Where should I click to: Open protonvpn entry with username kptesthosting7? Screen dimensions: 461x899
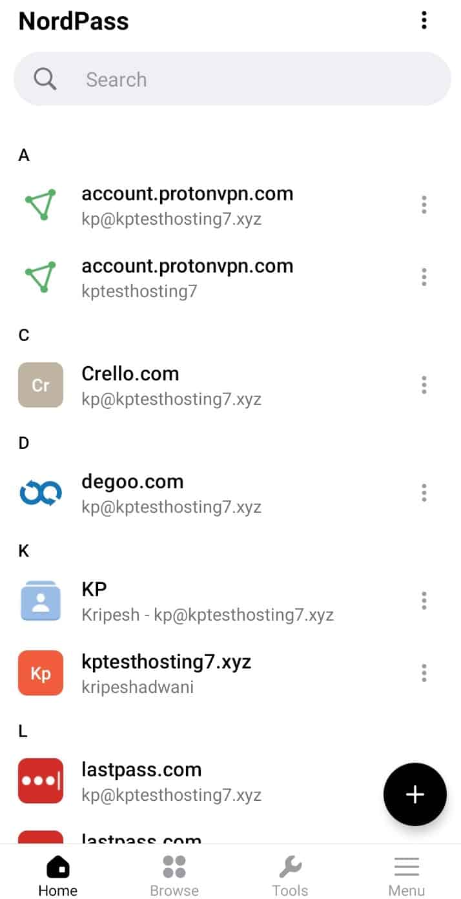pyautogui.click(x=187, y=278)
